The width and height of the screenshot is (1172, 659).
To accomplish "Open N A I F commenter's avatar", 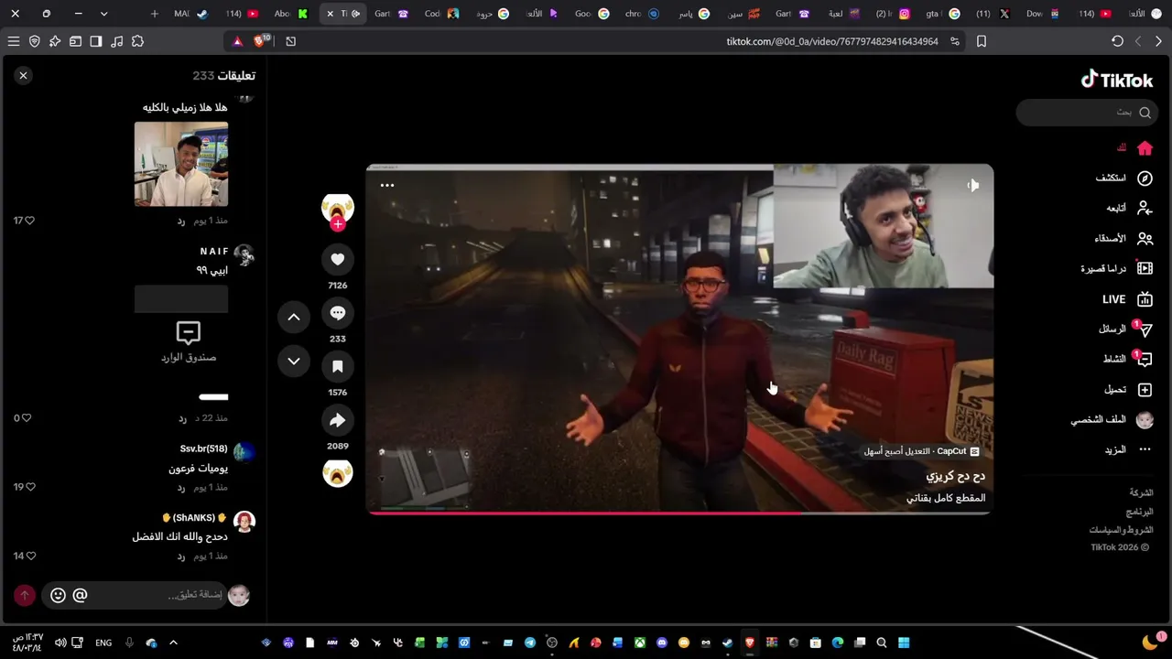I will click(244, 254).
